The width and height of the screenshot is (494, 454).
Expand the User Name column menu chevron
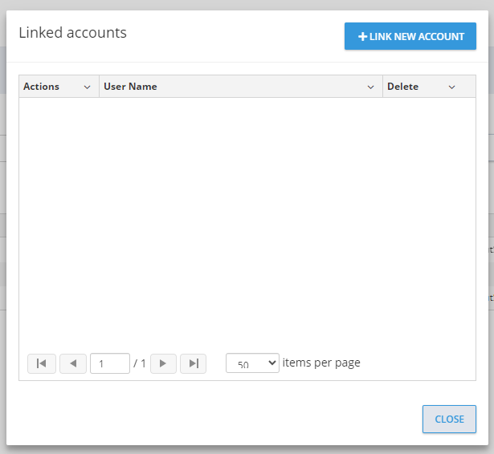371,87
